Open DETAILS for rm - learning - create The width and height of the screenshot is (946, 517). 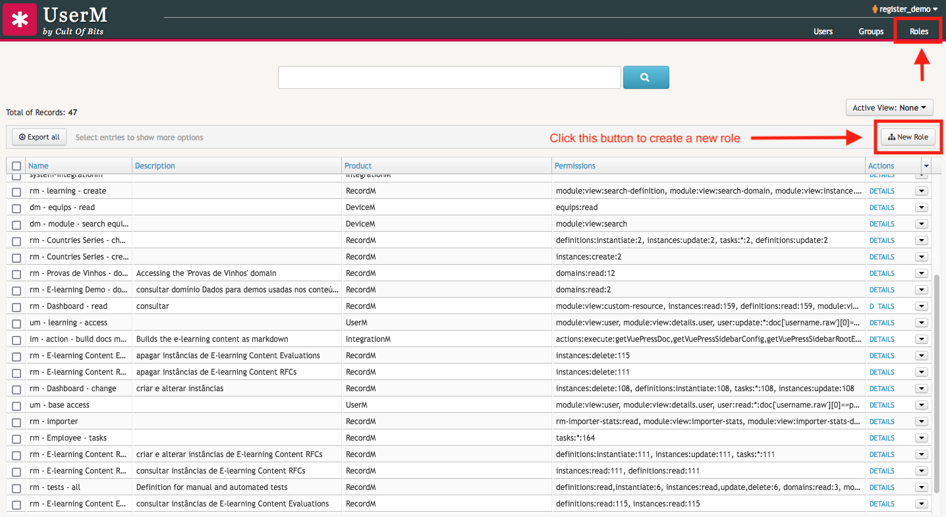pos(881,191)
